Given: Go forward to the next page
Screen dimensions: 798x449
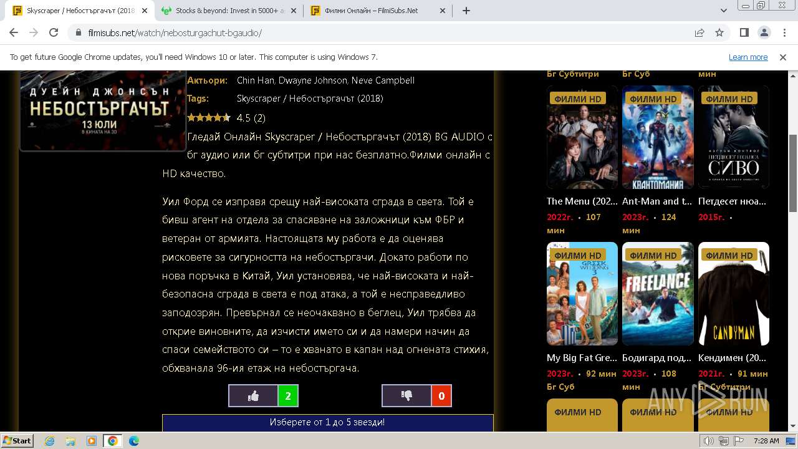Looking at the screenshot, I should tap(34, 32).
